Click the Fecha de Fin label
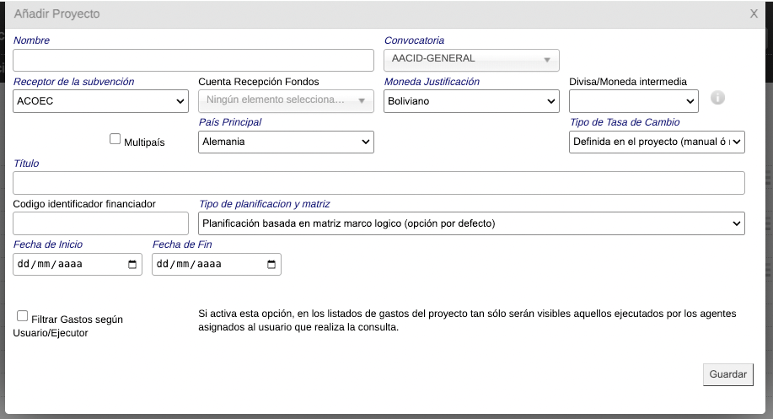The image size is (773, 419). pos(182,244)
